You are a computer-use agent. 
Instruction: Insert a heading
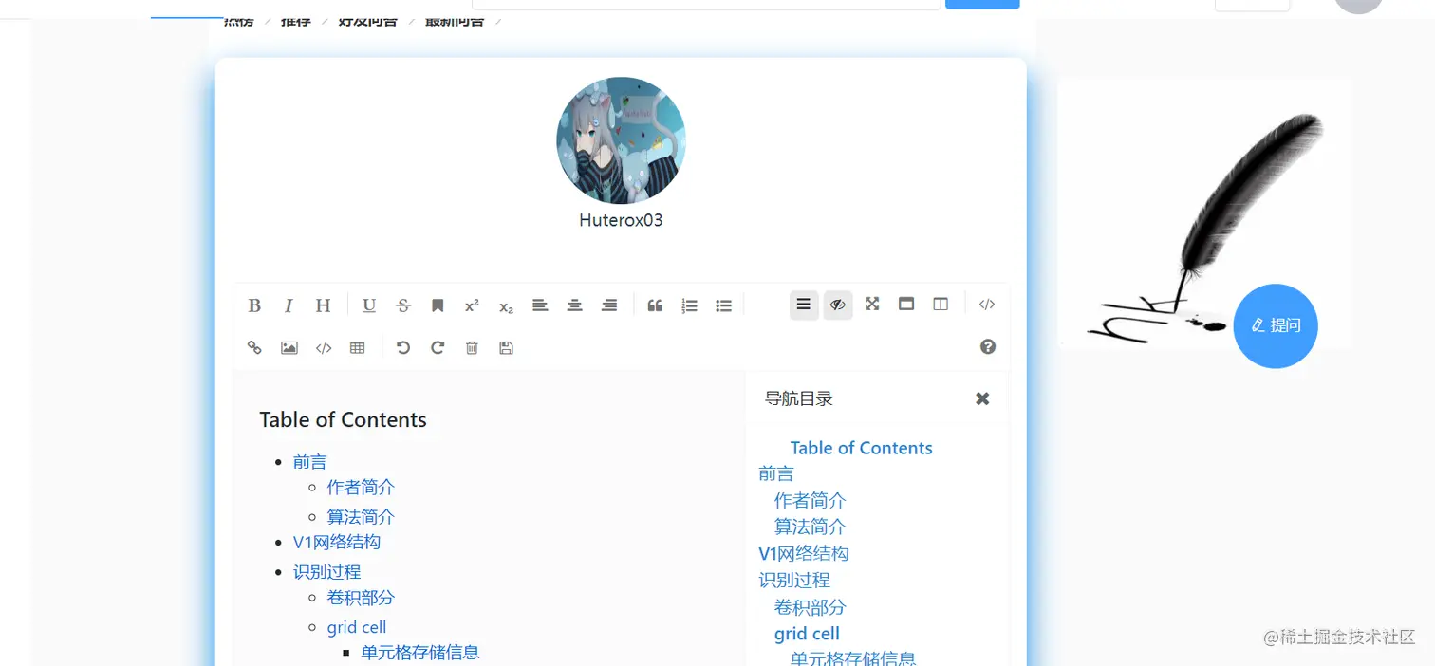pyautogui.click(x=323, y=305)
